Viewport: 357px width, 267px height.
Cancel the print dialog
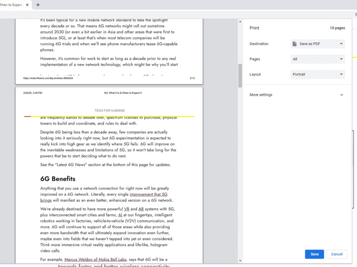point(336,254)
